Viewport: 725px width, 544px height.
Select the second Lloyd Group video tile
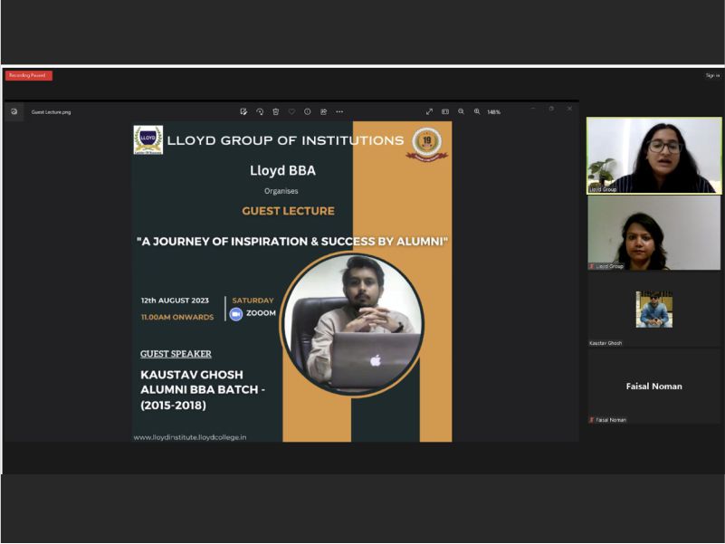pyautogui.click(x=653, y=233)
